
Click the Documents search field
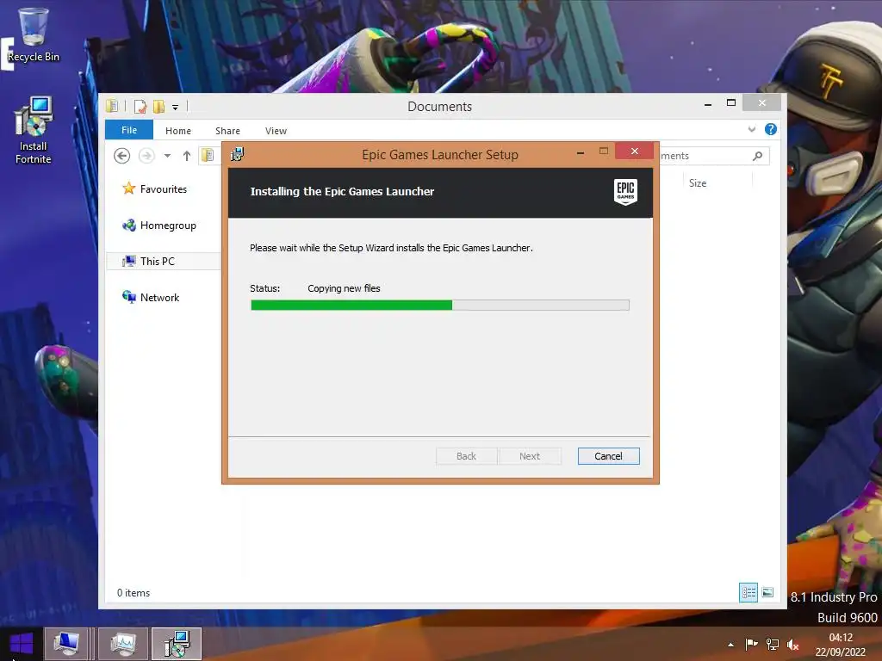coord(712,156)
